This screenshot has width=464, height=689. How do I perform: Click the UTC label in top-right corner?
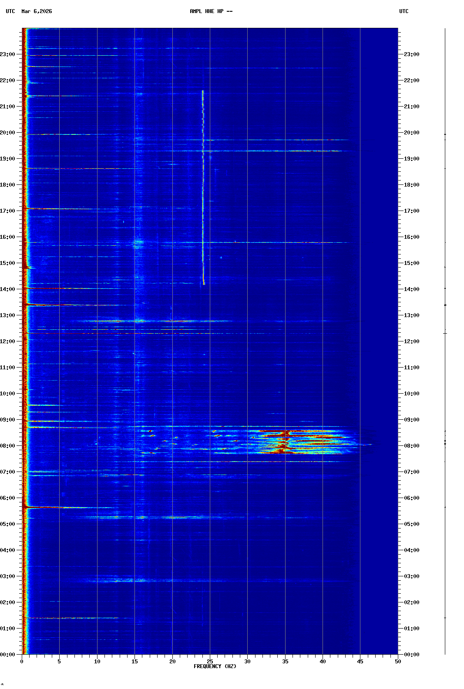[x=403, y=11]
